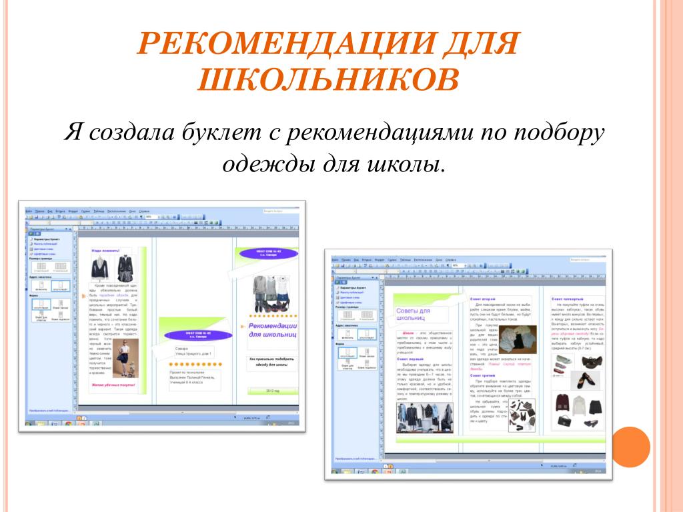Image resolution: width=683 pixels, height=512 pixels.
Task: Open zoom percentage box in right screenshot
Action: pos(459,265)
